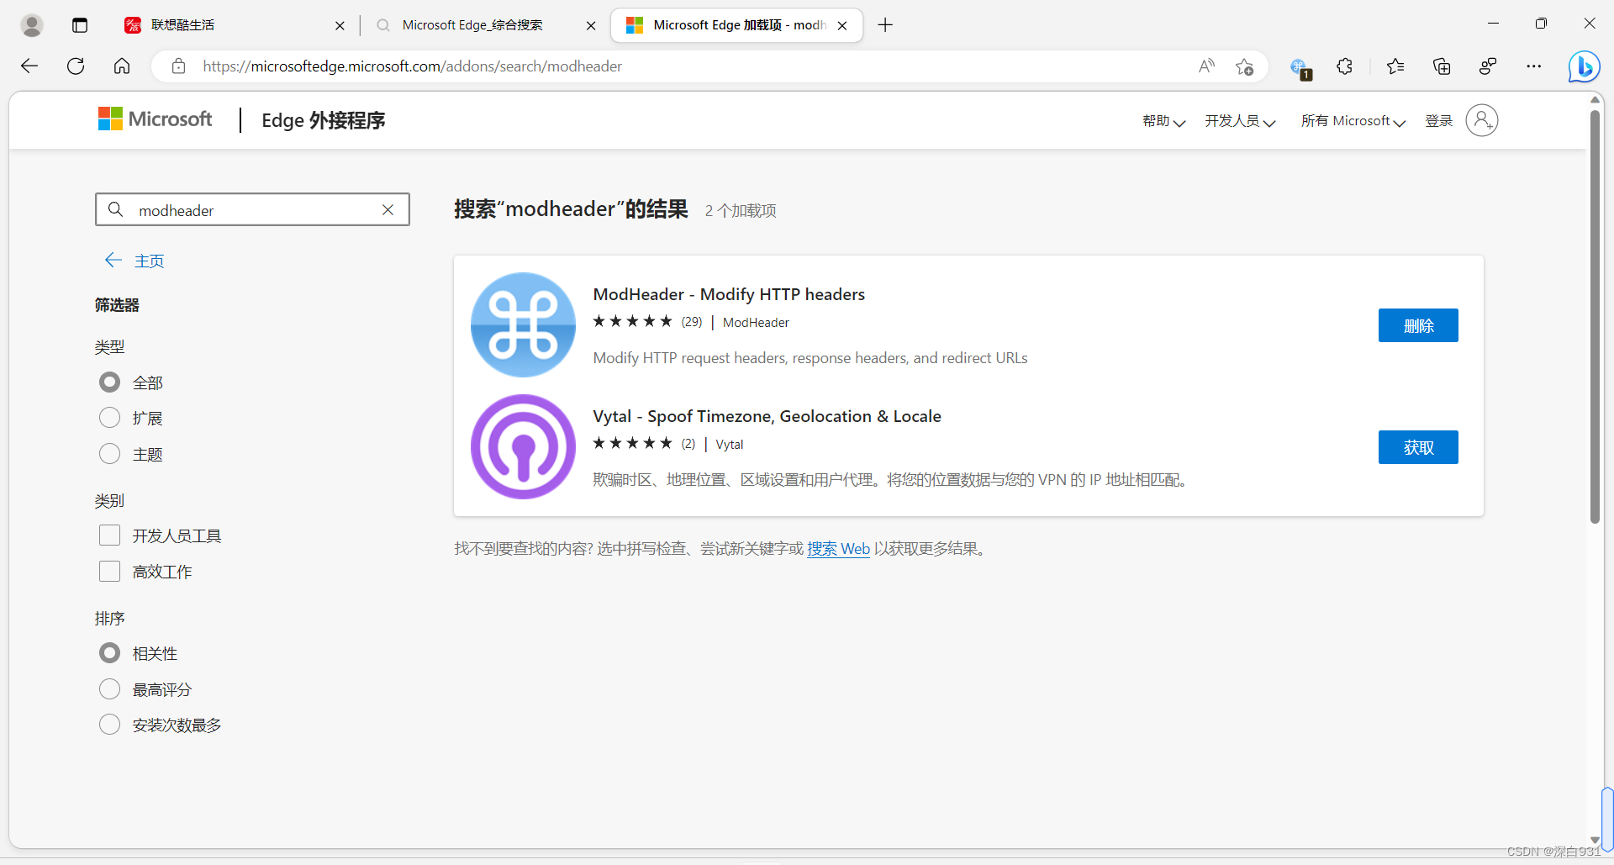Close the Microsoft Edge_综合搜索 tab
The width and height of the screenshot is (1614, 865).
591,26
